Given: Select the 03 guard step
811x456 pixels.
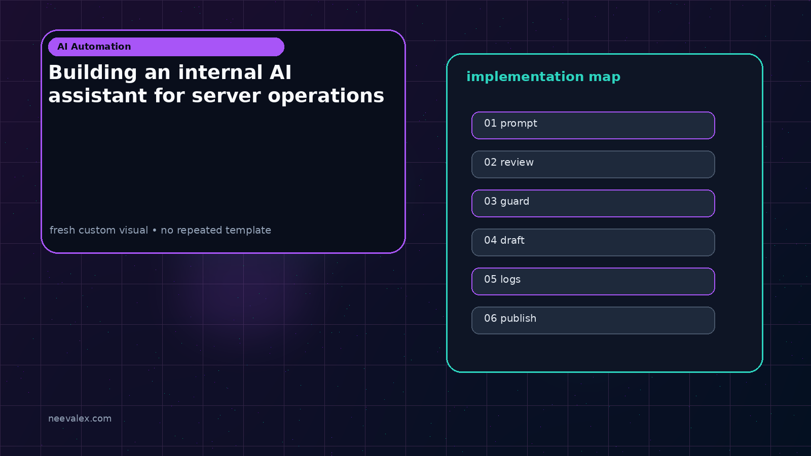Looking at the screenshot, I should [593, 203].
